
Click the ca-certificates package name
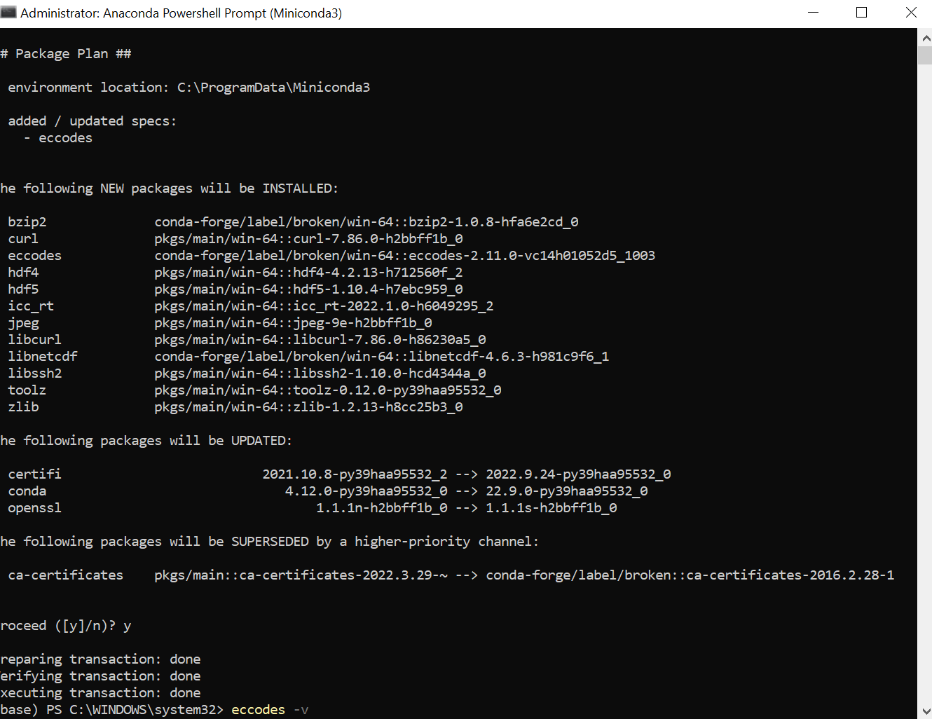(66, 575)
